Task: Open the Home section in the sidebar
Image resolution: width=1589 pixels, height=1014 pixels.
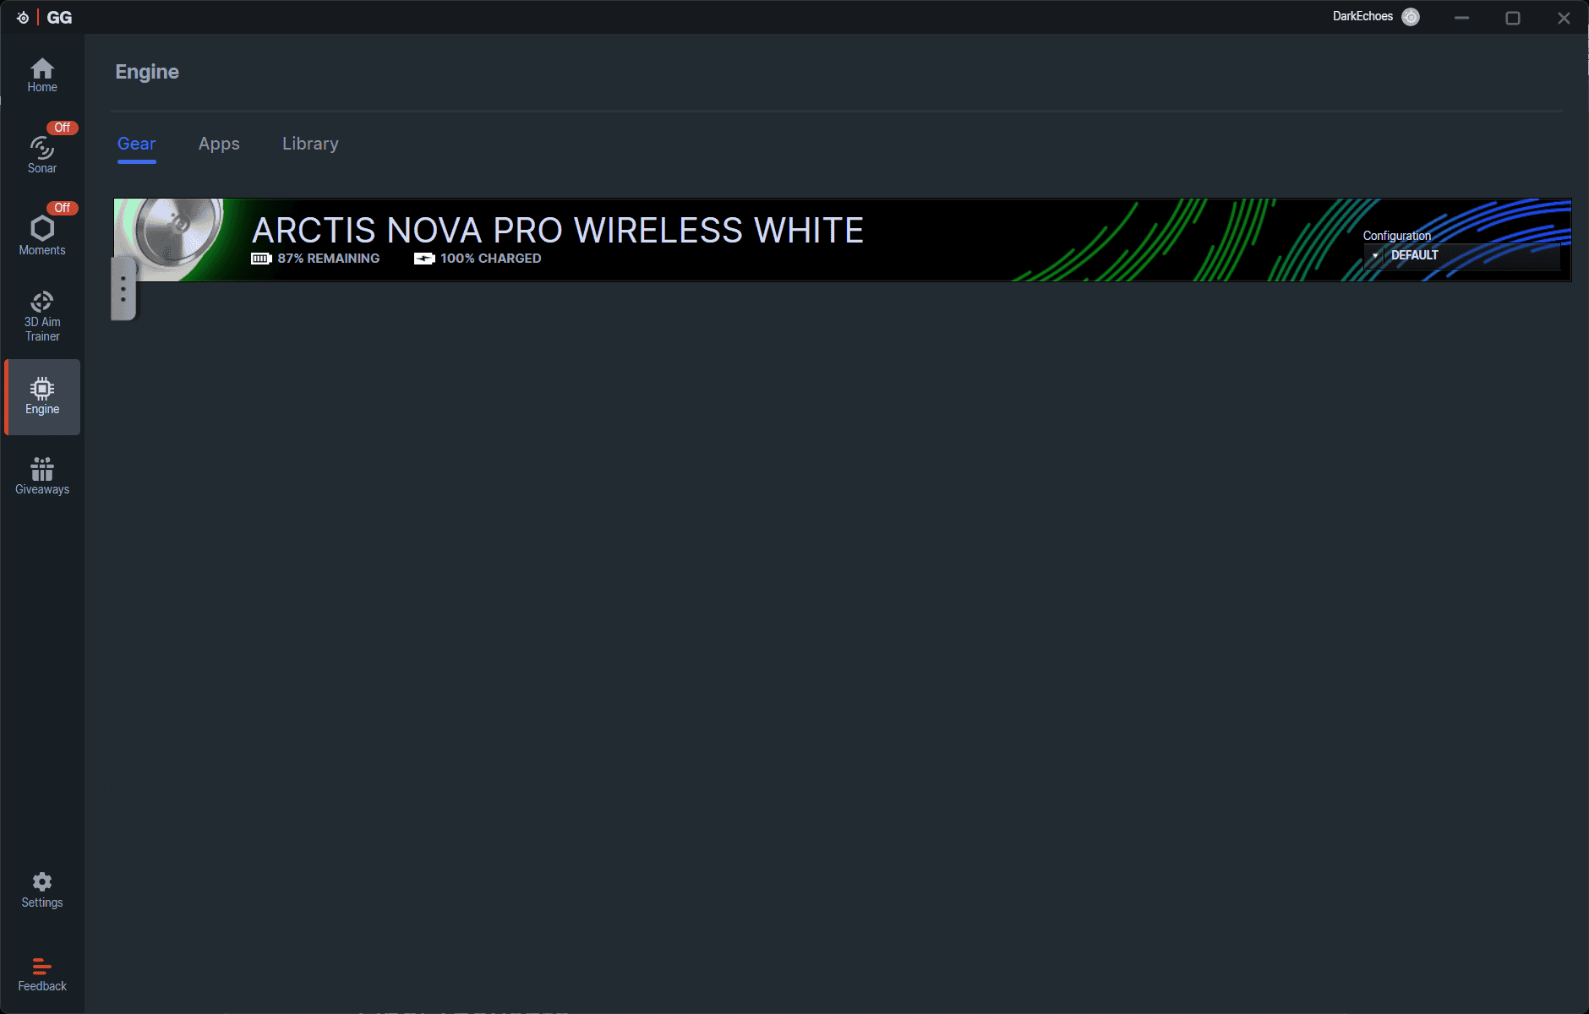Action: pyautogui.click(x=41, y=74)
